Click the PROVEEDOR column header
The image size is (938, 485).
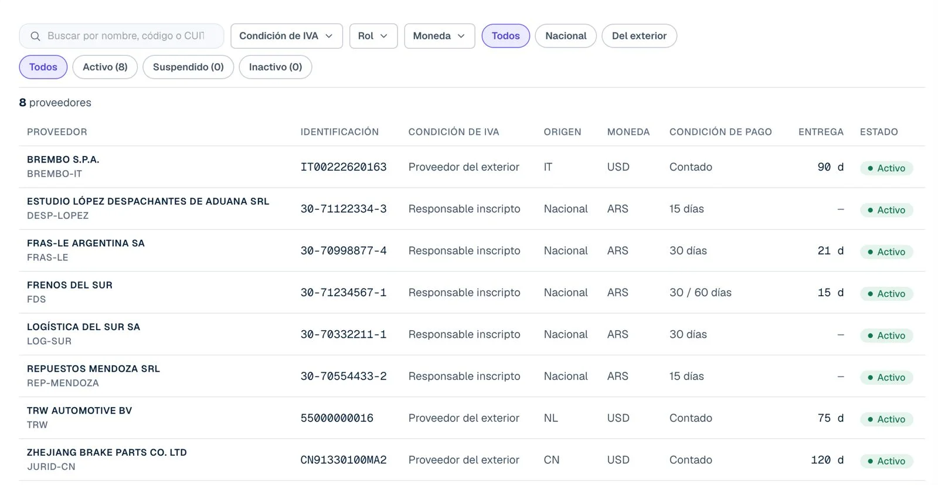point(57,133)
